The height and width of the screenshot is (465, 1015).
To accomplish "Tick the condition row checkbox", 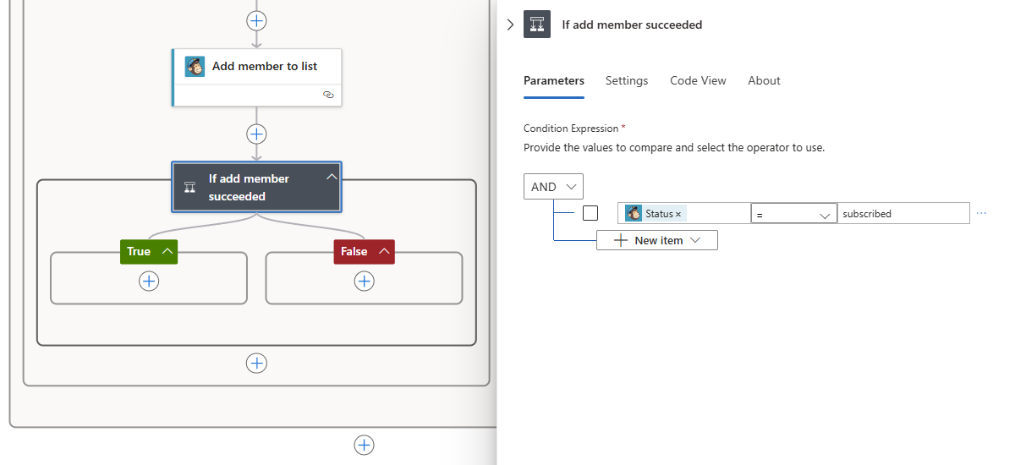I will click(590, 213).
